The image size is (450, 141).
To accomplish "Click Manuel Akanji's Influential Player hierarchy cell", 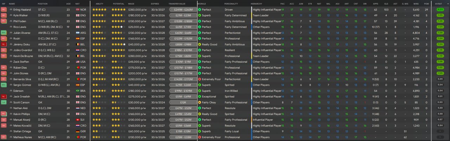I will coord(263,120).
